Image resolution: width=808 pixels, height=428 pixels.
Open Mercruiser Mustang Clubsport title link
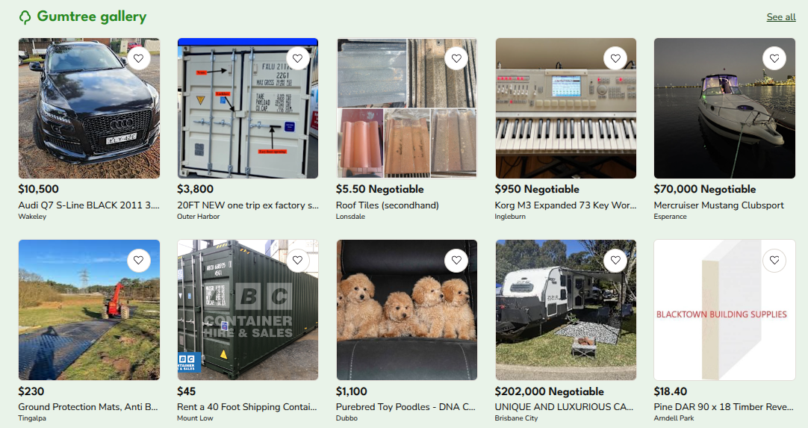click(x=718, y=205)
